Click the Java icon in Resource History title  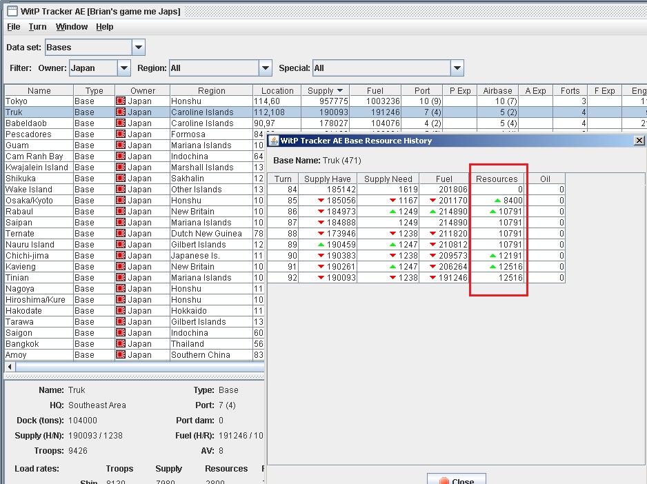(274, 141)
